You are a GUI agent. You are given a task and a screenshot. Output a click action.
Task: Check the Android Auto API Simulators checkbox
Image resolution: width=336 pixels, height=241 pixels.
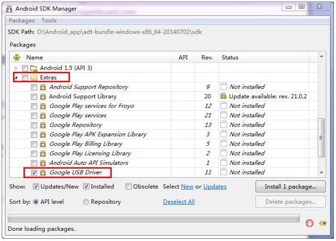(34, 163)
